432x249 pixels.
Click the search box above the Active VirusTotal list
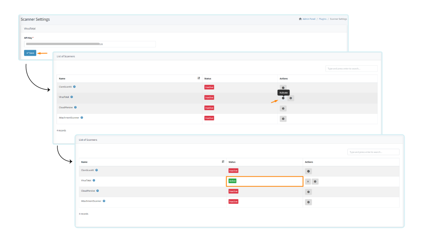pos(373,152)
